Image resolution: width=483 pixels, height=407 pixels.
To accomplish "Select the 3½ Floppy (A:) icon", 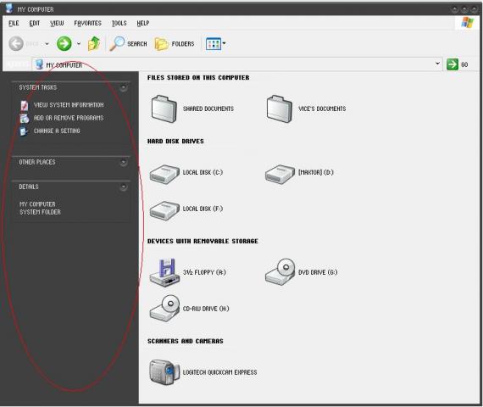I will (164, 272).
